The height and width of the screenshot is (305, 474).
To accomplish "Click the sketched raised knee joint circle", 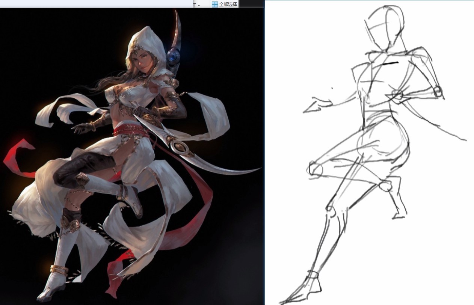I will pos(316,169).
